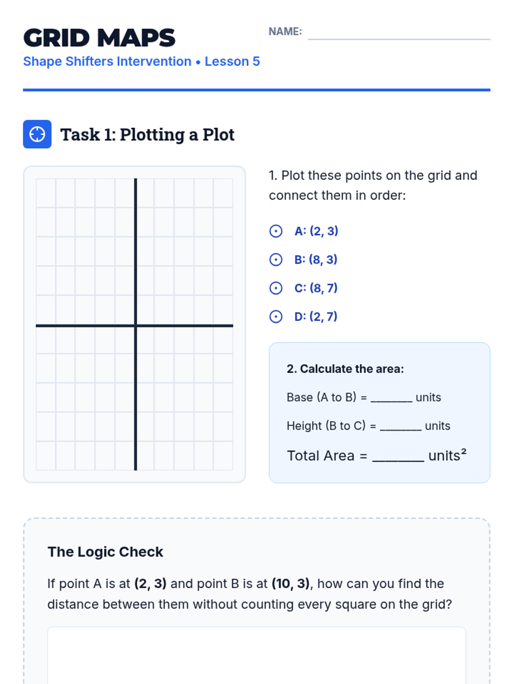Viewport: 513px width, 684px height.
Task: Click the target icon beside point B
Action: [x=276, y=259]
